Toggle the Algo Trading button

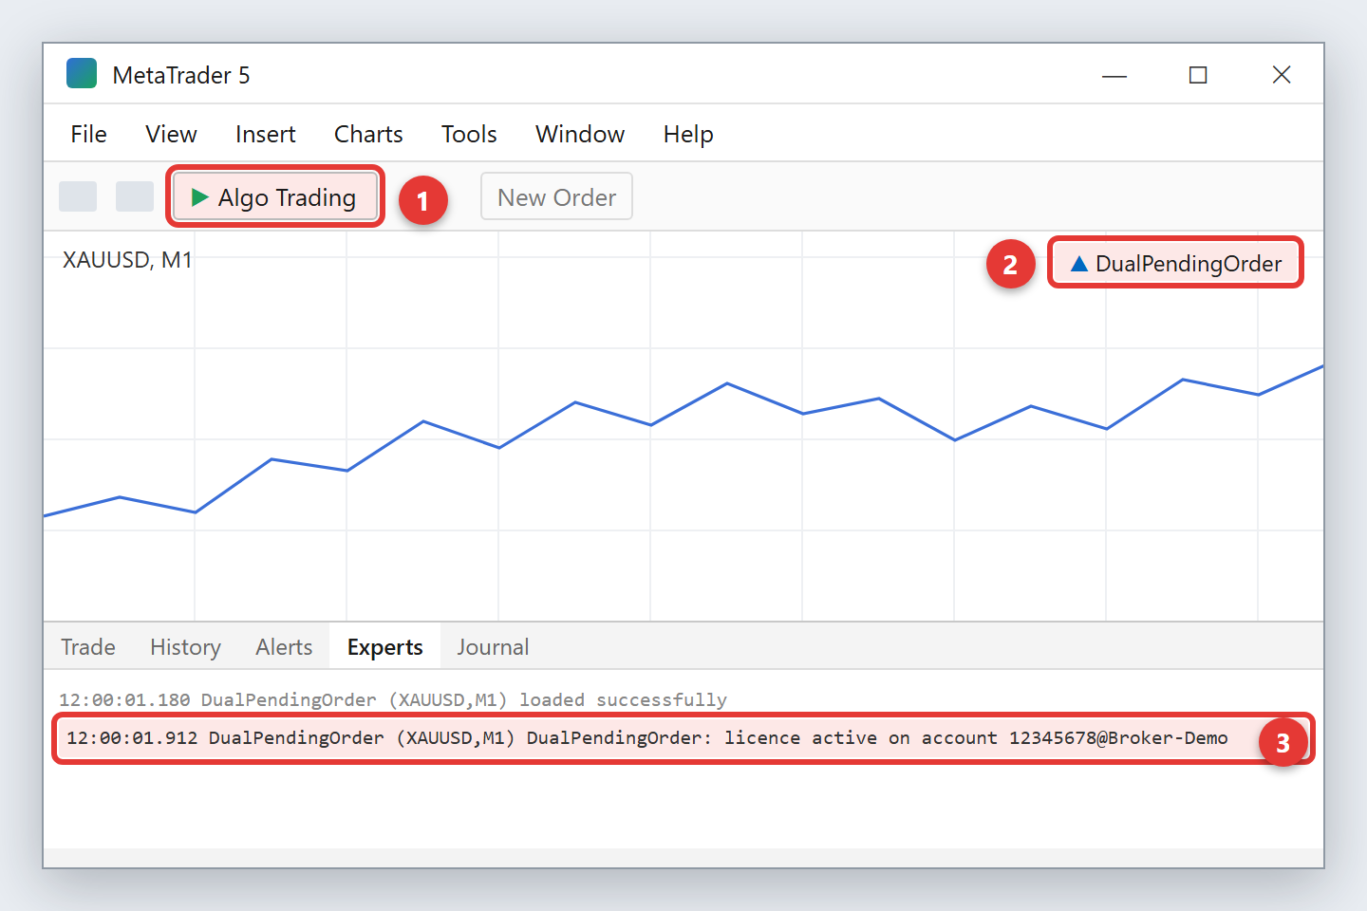[275, 196]
